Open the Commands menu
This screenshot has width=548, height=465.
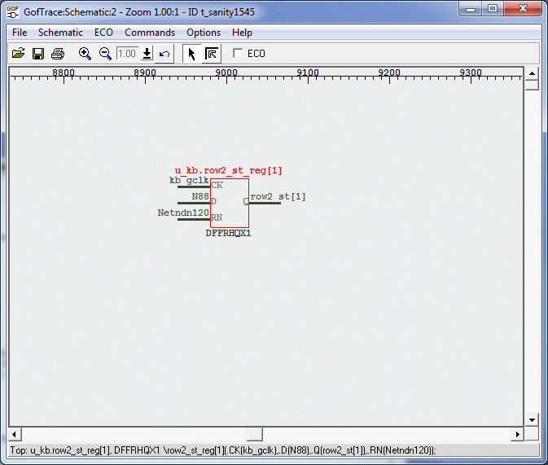tap(150, 33)
